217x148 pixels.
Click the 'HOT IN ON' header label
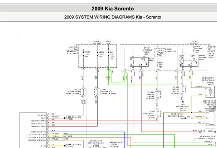108,42
